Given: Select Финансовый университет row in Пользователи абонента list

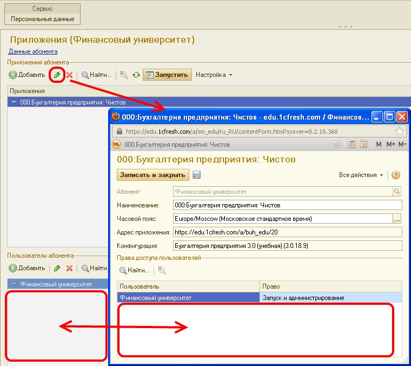Looking at the screenshot, I should pyautogui.click(x=58, y=284).
